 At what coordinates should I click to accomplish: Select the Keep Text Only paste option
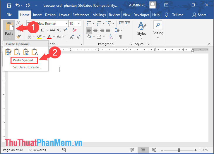click(x=35, y=52)
